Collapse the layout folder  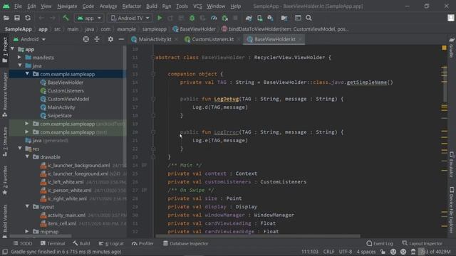[x=27, y=207]
